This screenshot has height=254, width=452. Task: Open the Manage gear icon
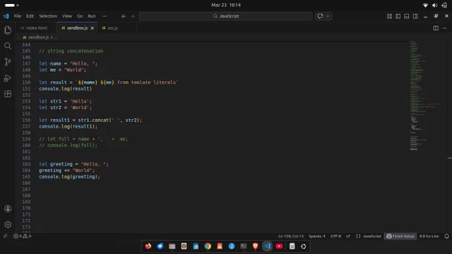[8, 224]
